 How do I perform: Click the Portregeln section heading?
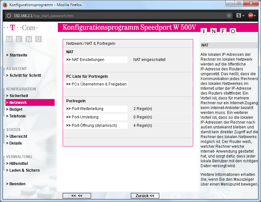[76, 101]
